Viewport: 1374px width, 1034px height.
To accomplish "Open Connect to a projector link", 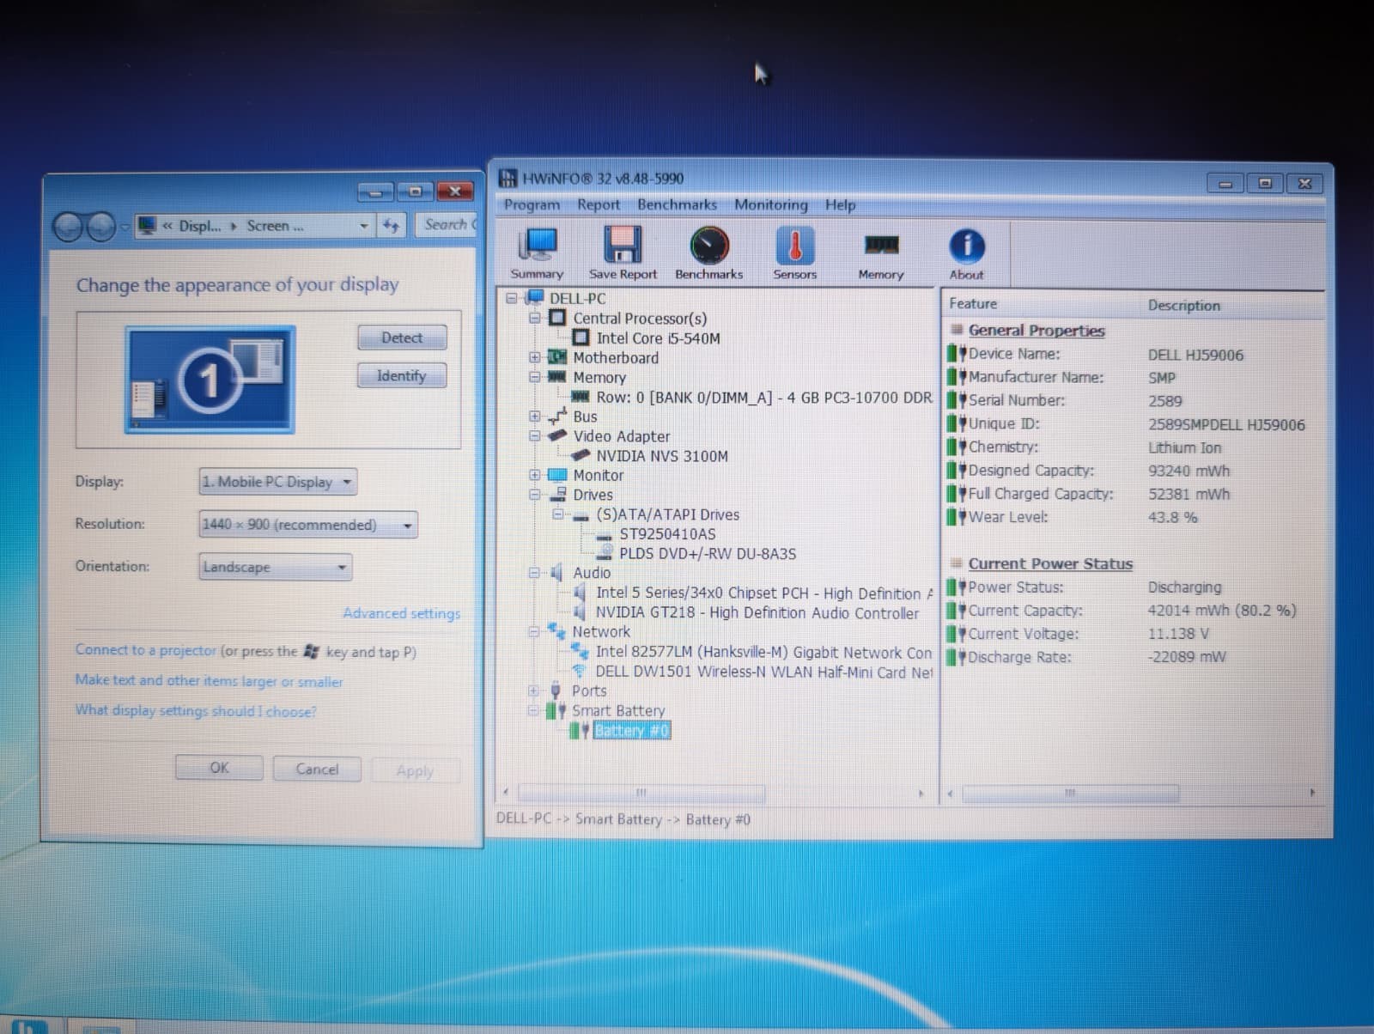I will point(145,650).
